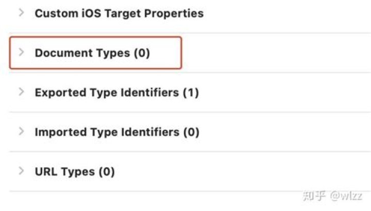Open the URL Types disclosure arrow

[x=21, y=171]
